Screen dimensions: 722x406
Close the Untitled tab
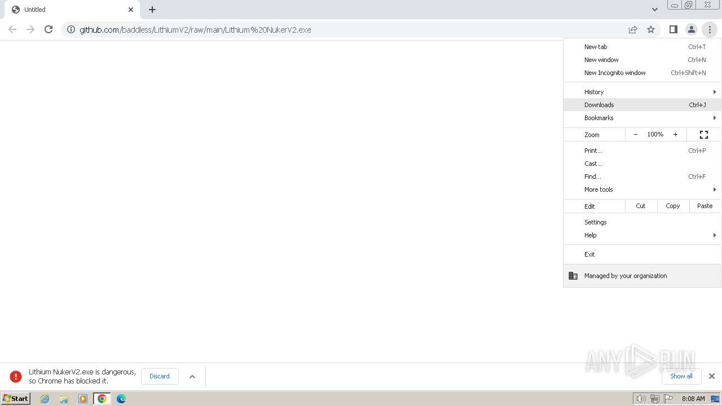(x=131, y=10)
